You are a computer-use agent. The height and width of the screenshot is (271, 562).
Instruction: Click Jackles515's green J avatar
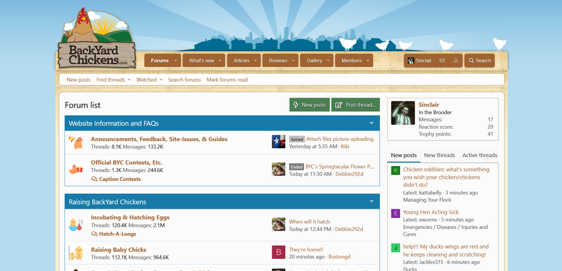pyautogui.click(x=395, y=248)
